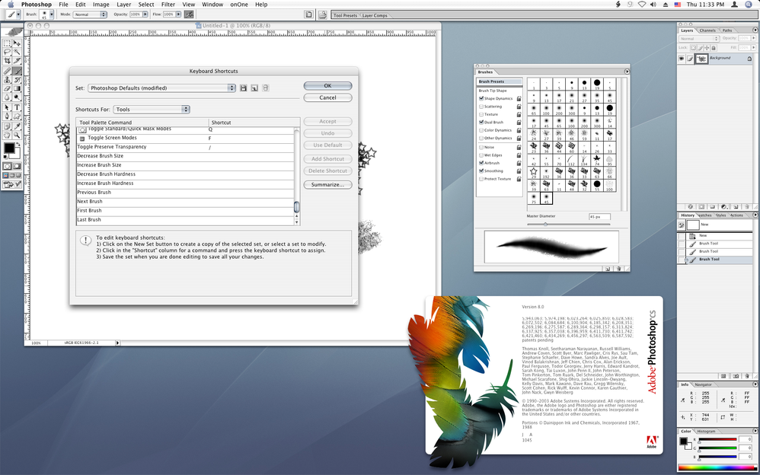This screenshot has height=475, width=760.
Task: Open the Flow arrow in options bar
Action: tap(178, 14)
